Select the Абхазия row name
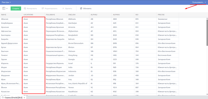 11,19
